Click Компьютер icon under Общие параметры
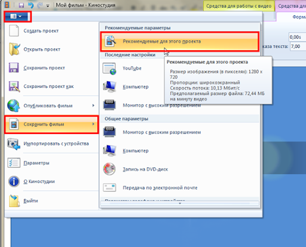This screenshot has height=247, width=306. 109,151
